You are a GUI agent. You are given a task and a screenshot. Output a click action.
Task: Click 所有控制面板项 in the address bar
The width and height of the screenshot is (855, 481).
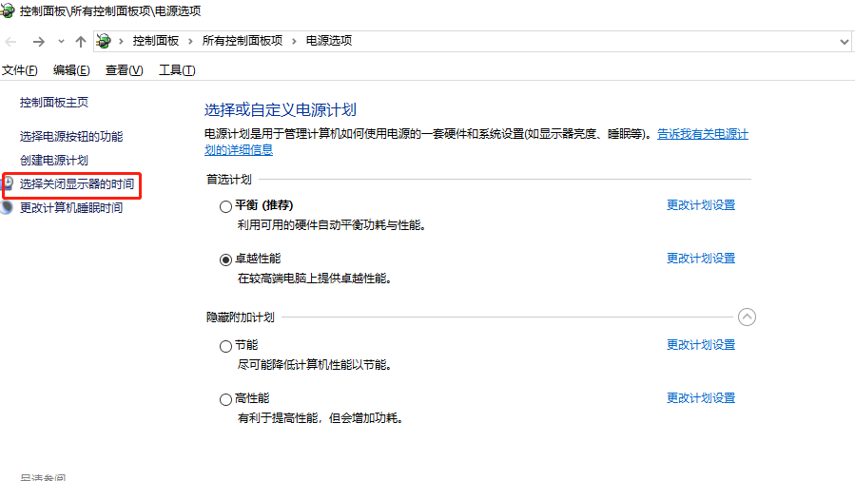(x=242, y=41)
